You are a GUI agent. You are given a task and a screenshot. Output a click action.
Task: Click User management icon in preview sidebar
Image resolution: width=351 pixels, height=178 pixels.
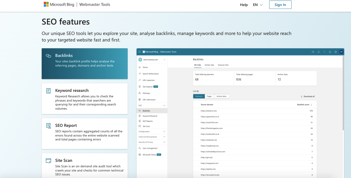click(140, 148)
